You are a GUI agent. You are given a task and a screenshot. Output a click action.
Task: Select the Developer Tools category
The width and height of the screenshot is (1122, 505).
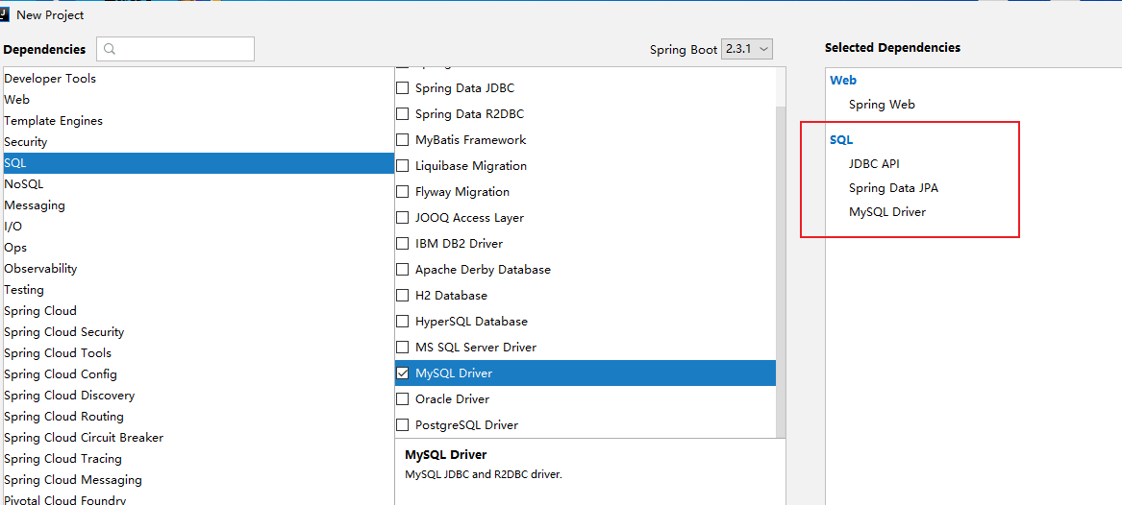(197, 79)
